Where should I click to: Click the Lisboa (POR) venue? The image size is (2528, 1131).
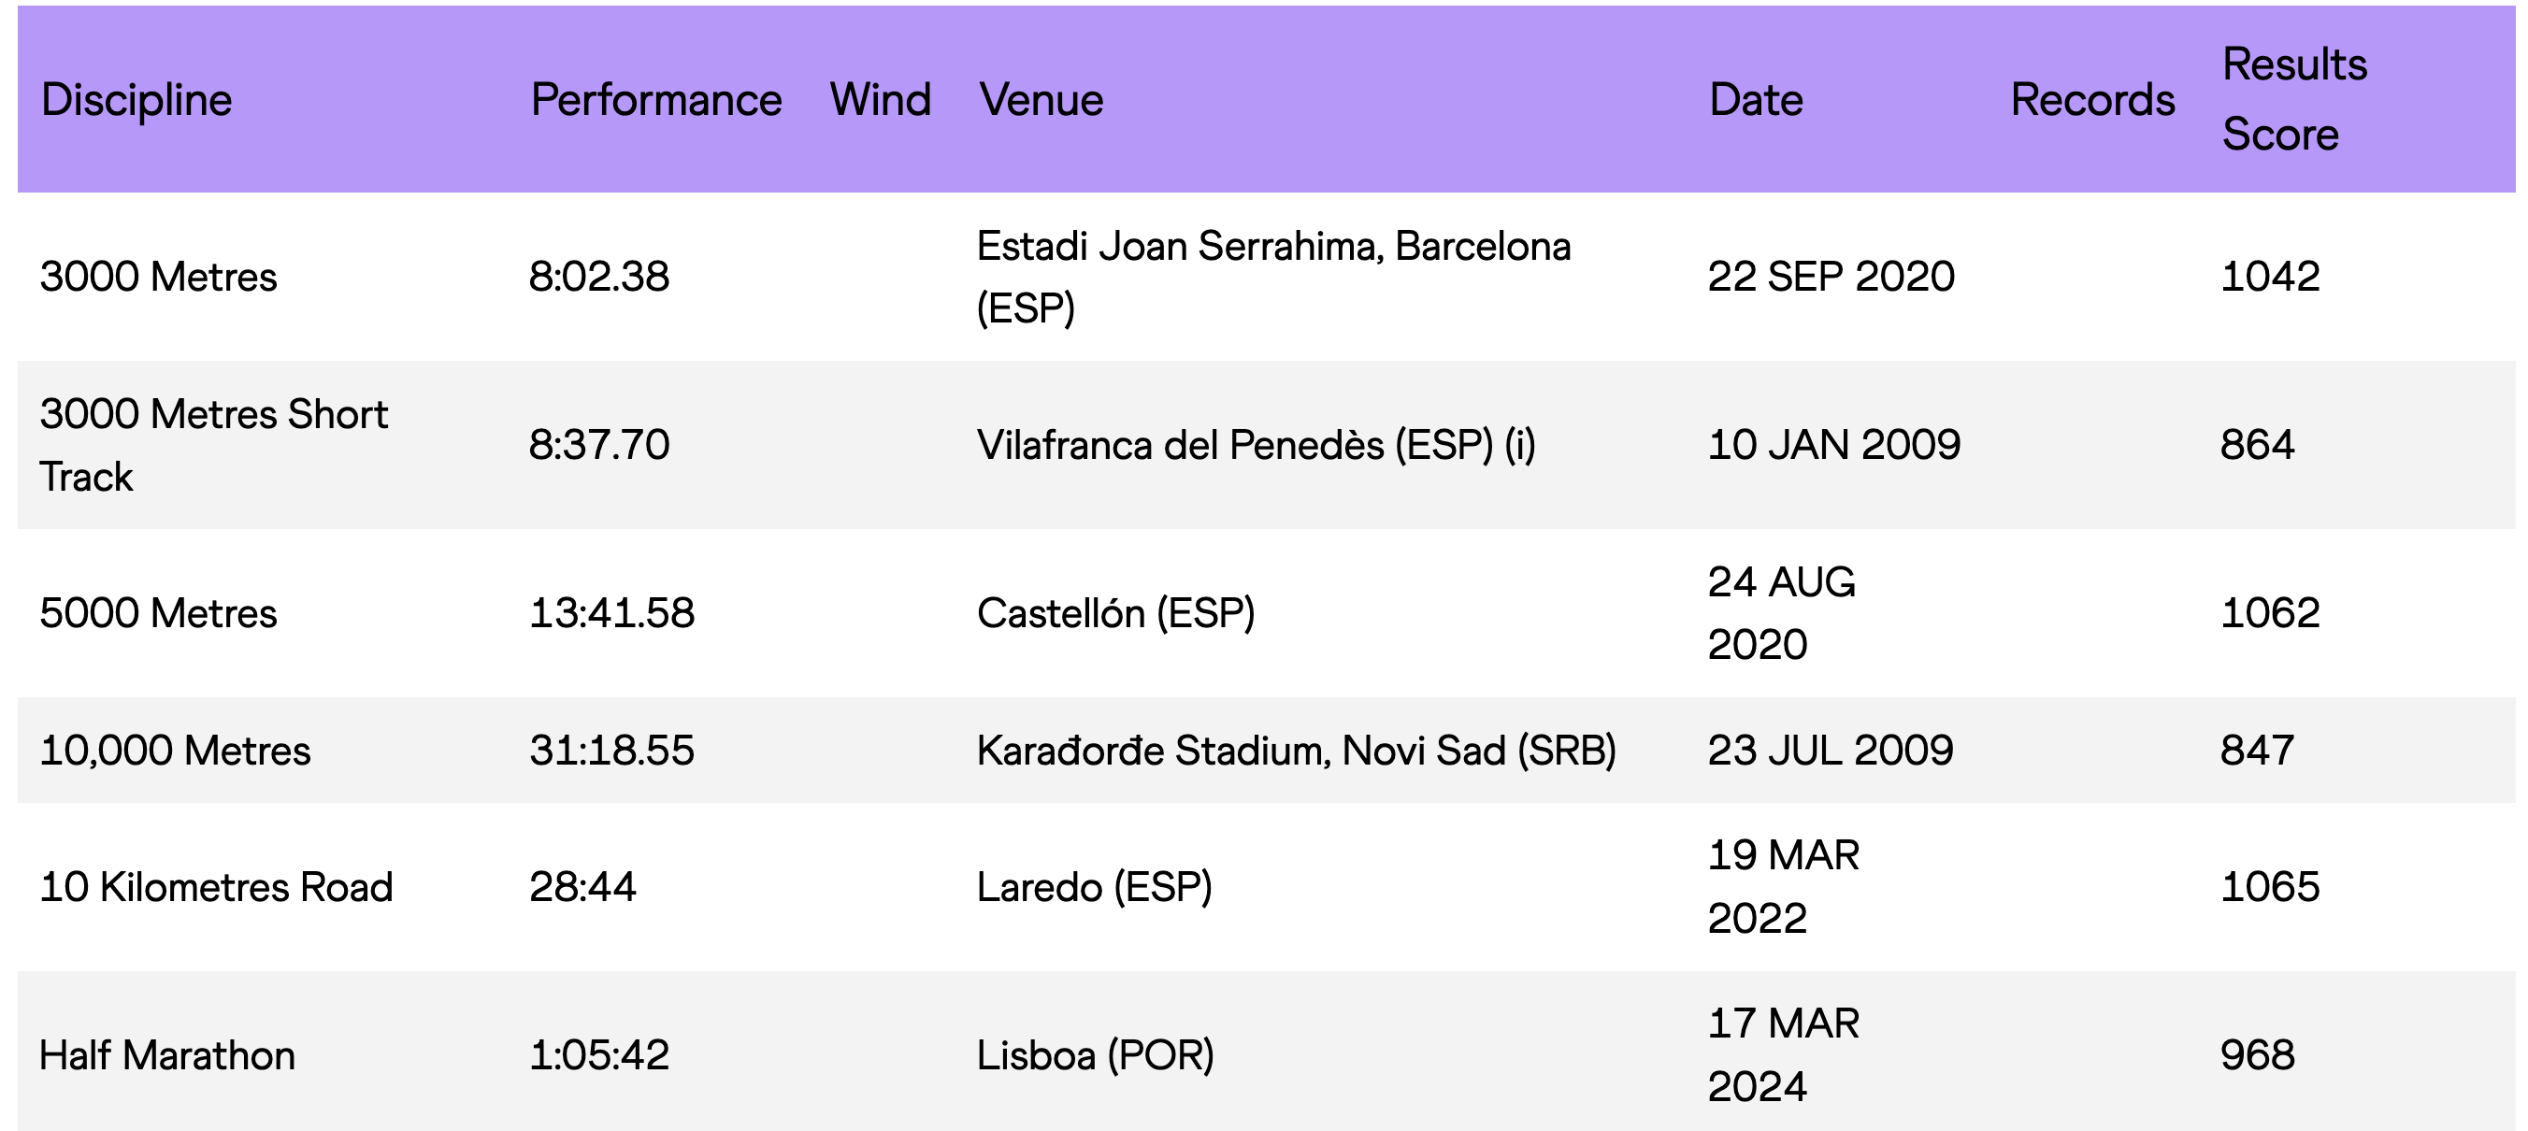coord(1095,1055)
